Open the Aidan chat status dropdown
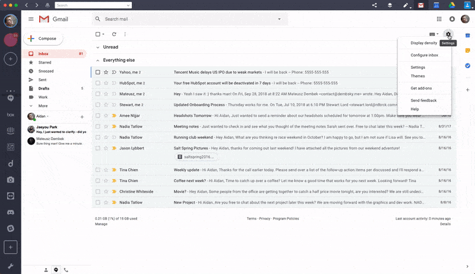 tap(47, 116)
